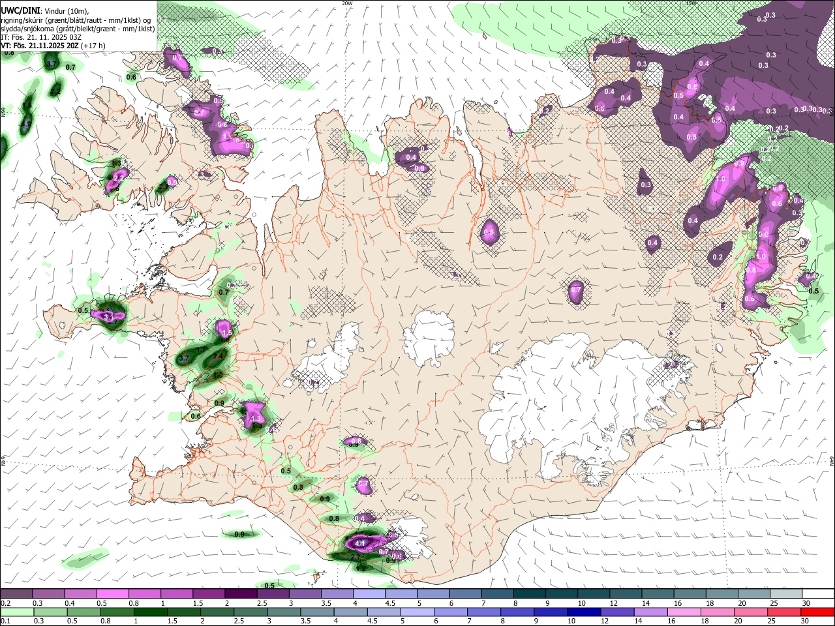
Task: Click the snow legend swatch between 0.2 and 0.3
Action: (x=16, y=593)
